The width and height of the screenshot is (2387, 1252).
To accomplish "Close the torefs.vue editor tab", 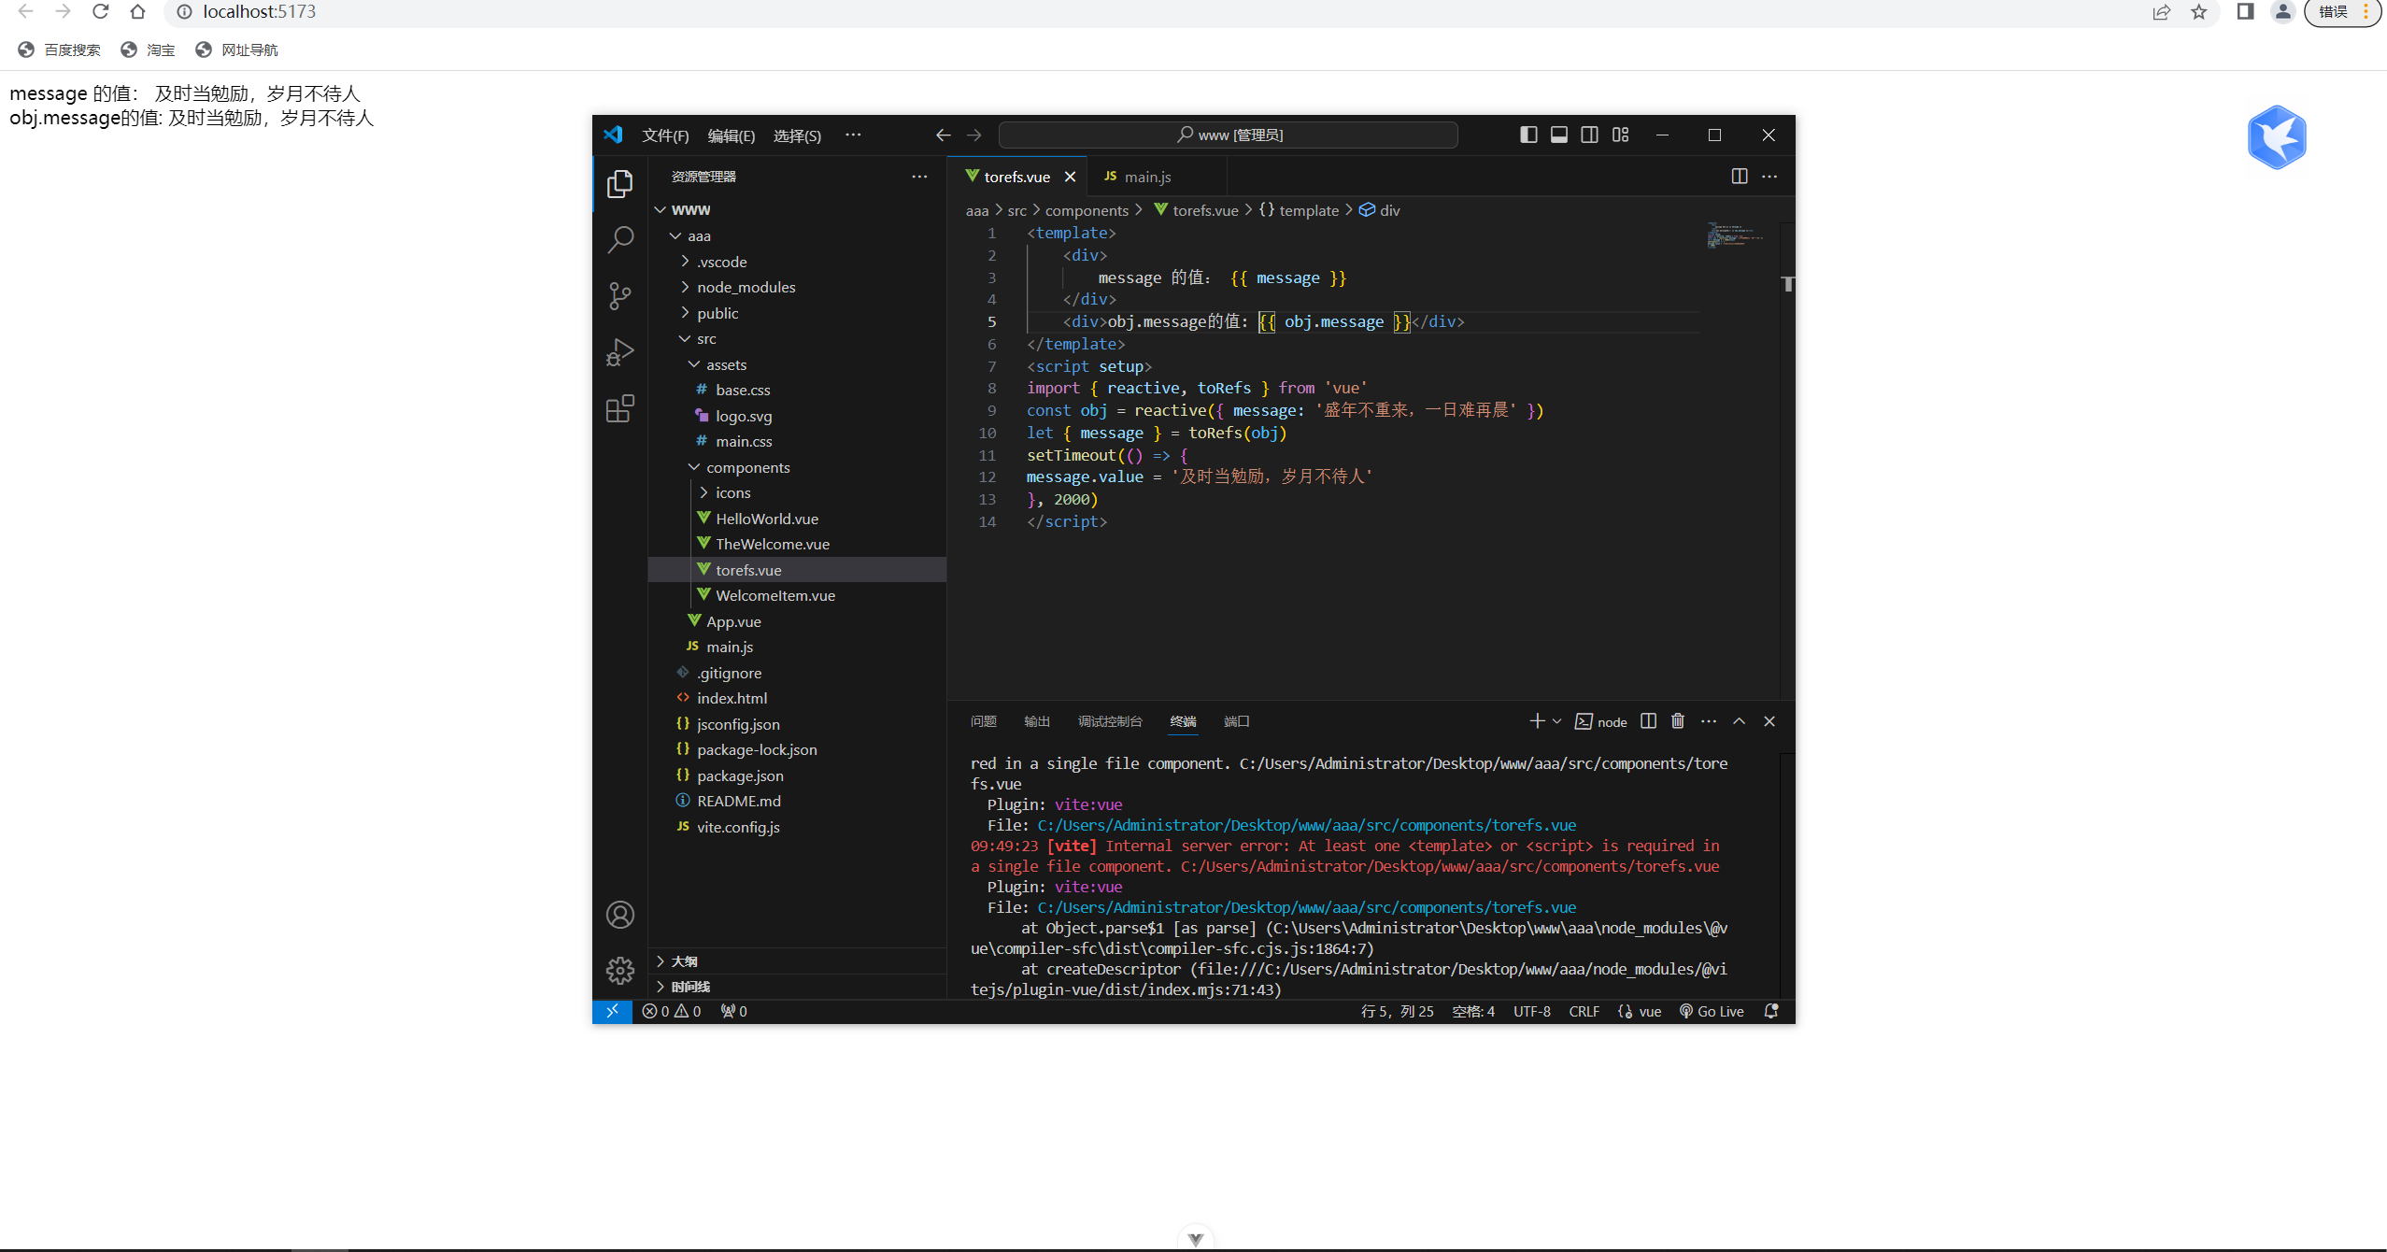I will pyautogui.click(x=1070, y=177).
